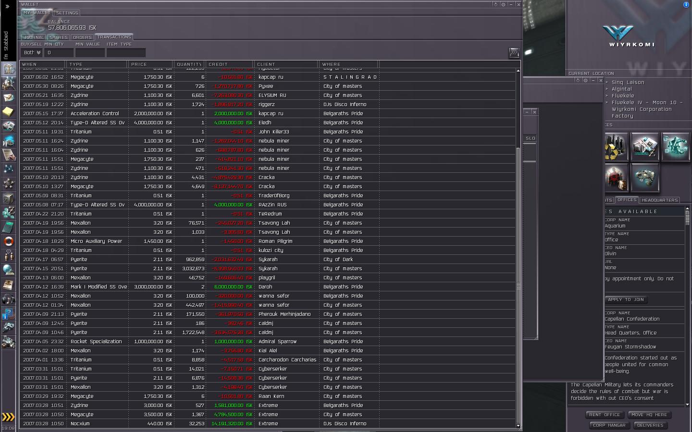Screen dimensions: 692x432
Task: Open the Buy/Sell 'Both' dropdown
Action: click(x=32, y=52)
